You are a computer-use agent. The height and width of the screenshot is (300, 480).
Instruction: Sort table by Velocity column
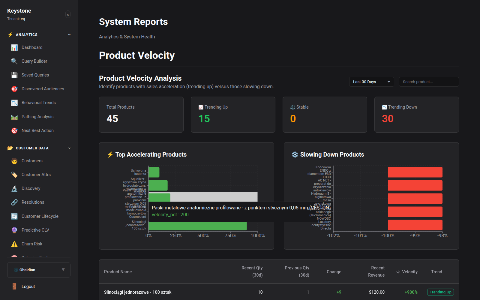[x=407, y=272]
